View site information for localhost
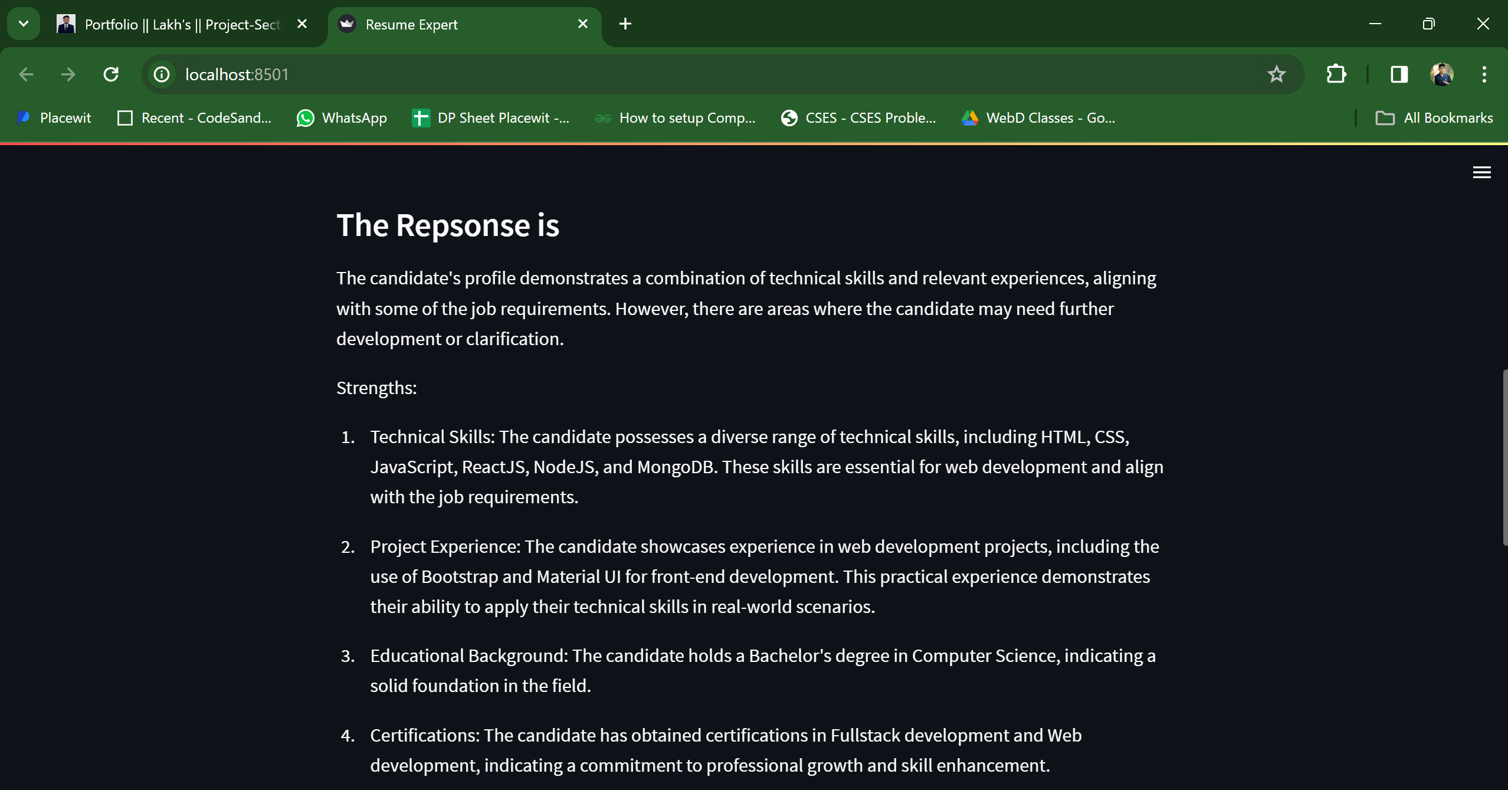Screen dimensions: 1508x790 162,74
